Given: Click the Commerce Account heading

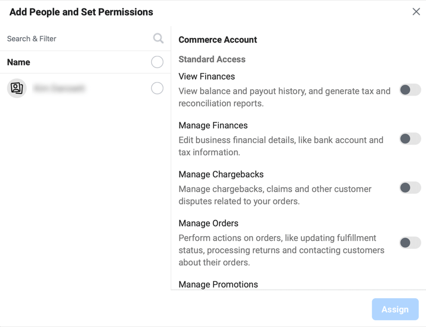Looking at the screenshot, I should click(x=218, y=40).
